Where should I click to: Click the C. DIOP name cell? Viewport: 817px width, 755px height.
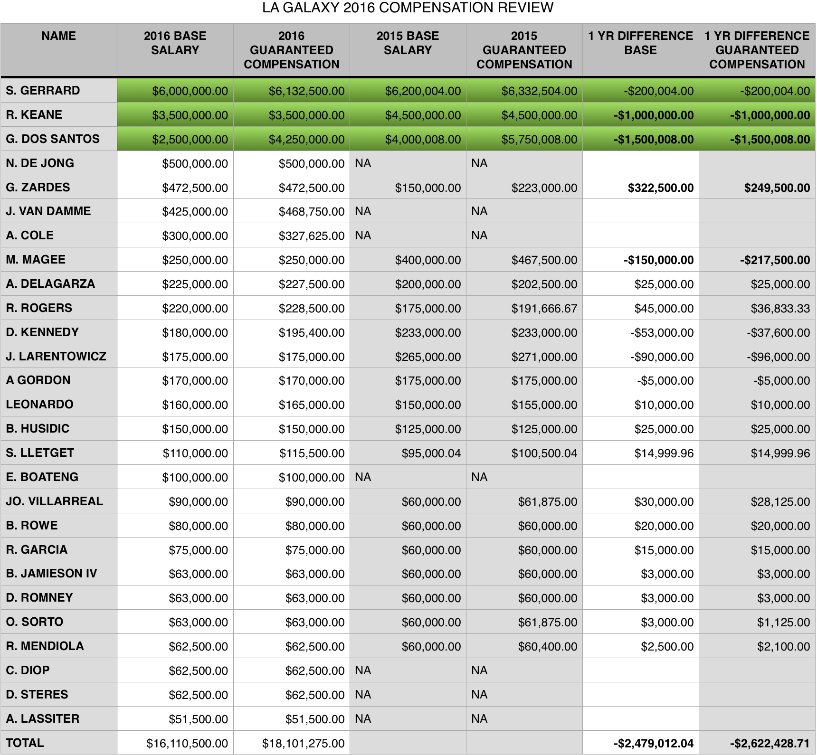tap(58, 670)
